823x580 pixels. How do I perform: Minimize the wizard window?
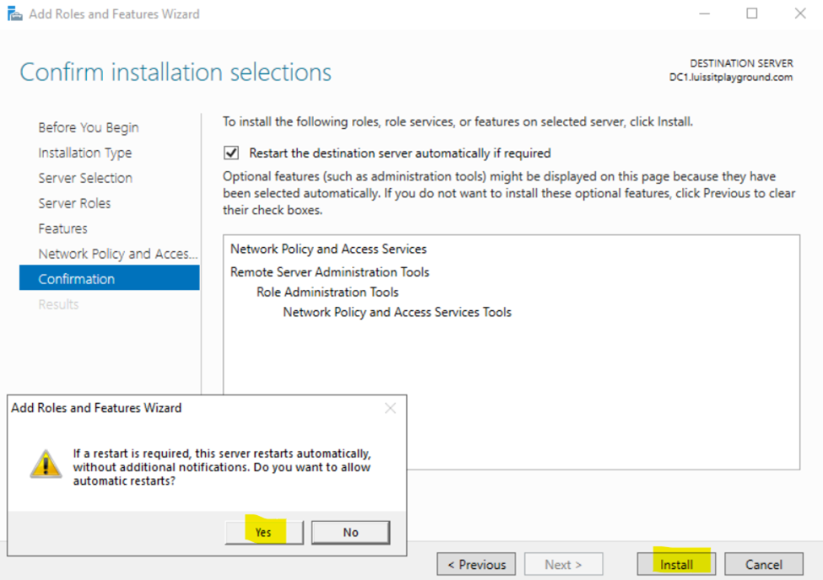tap(704, 13)
